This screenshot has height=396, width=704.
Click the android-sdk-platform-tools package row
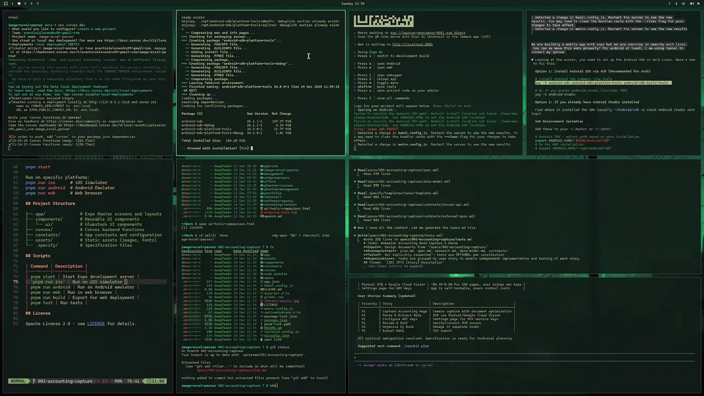coord(237,129)
